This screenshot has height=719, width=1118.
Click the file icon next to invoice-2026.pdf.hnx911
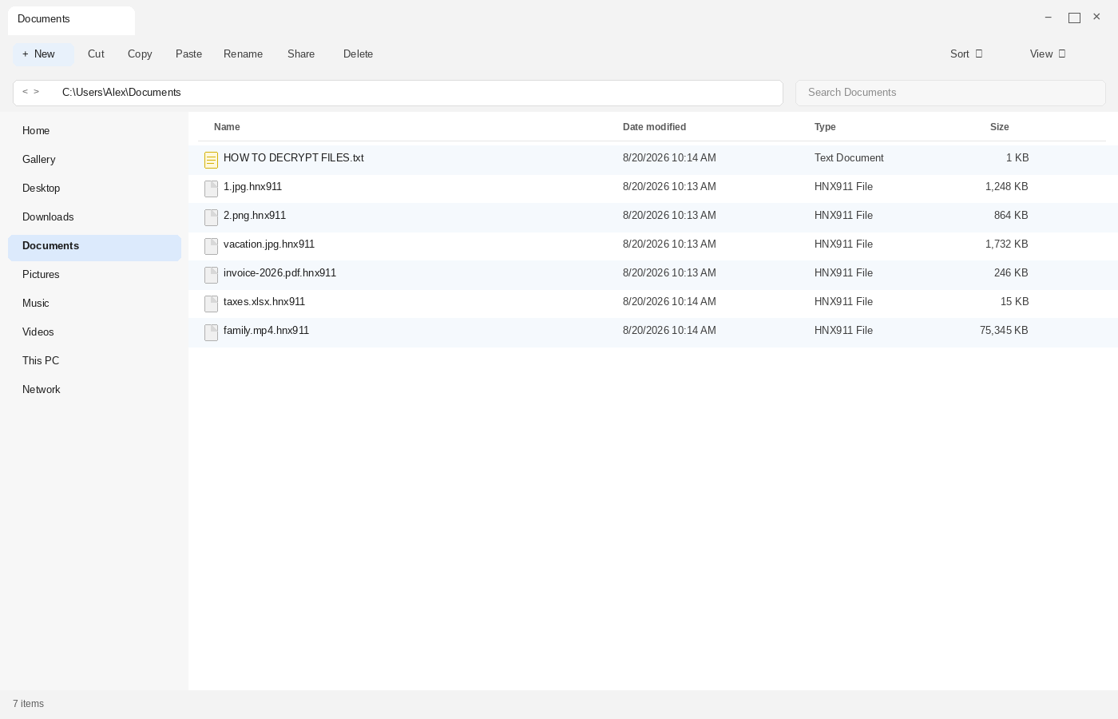click(211, 275)
